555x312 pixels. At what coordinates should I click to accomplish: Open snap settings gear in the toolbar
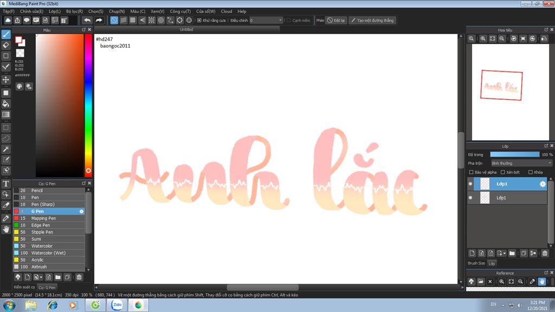[189, 20]
